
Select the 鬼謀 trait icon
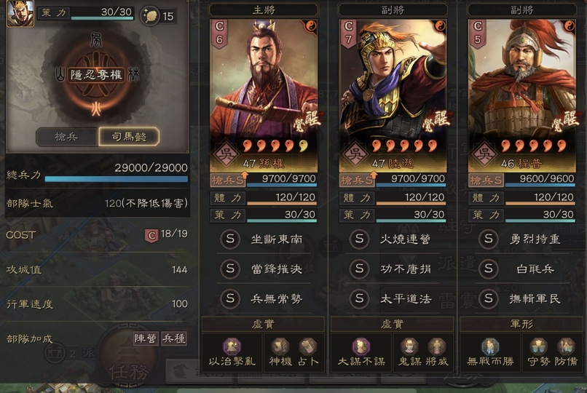[x=409, y=346]
